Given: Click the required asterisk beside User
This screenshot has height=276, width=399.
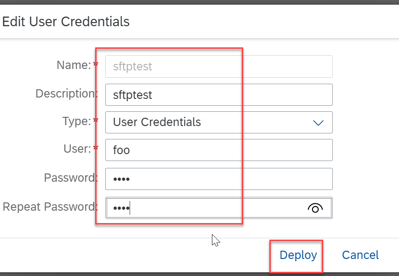Looking at the screenshot, I should click(96, 148).
